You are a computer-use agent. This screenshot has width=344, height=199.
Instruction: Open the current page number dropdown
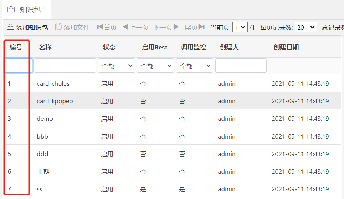coord(240,27)
